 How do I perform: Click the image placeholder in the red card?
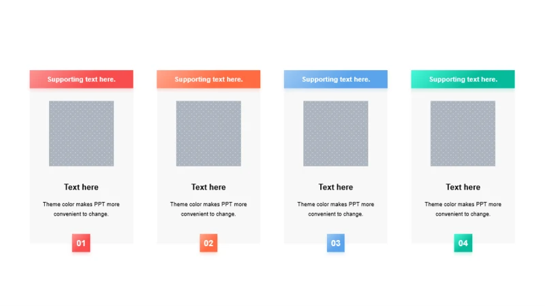[81, 133]
